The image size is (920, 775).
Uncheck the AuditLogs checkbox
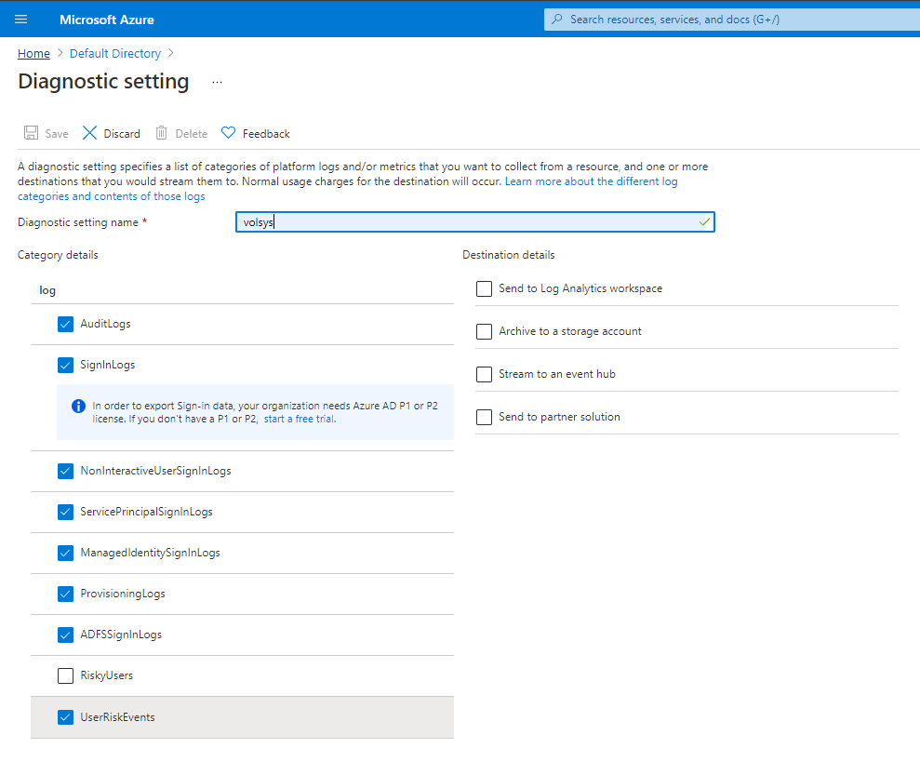pos(65,324)
